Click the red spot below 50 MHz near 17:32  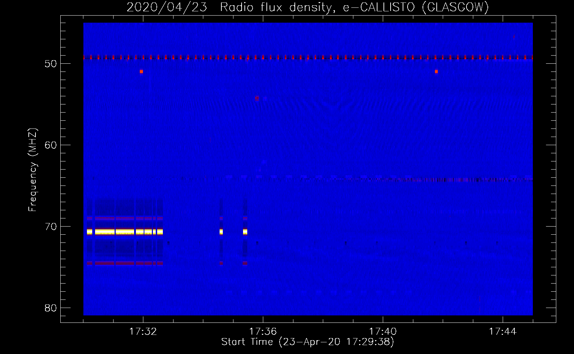141,72
